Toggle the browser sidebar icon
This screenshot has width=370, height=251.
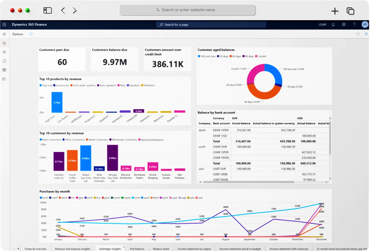tap(48, 10)
